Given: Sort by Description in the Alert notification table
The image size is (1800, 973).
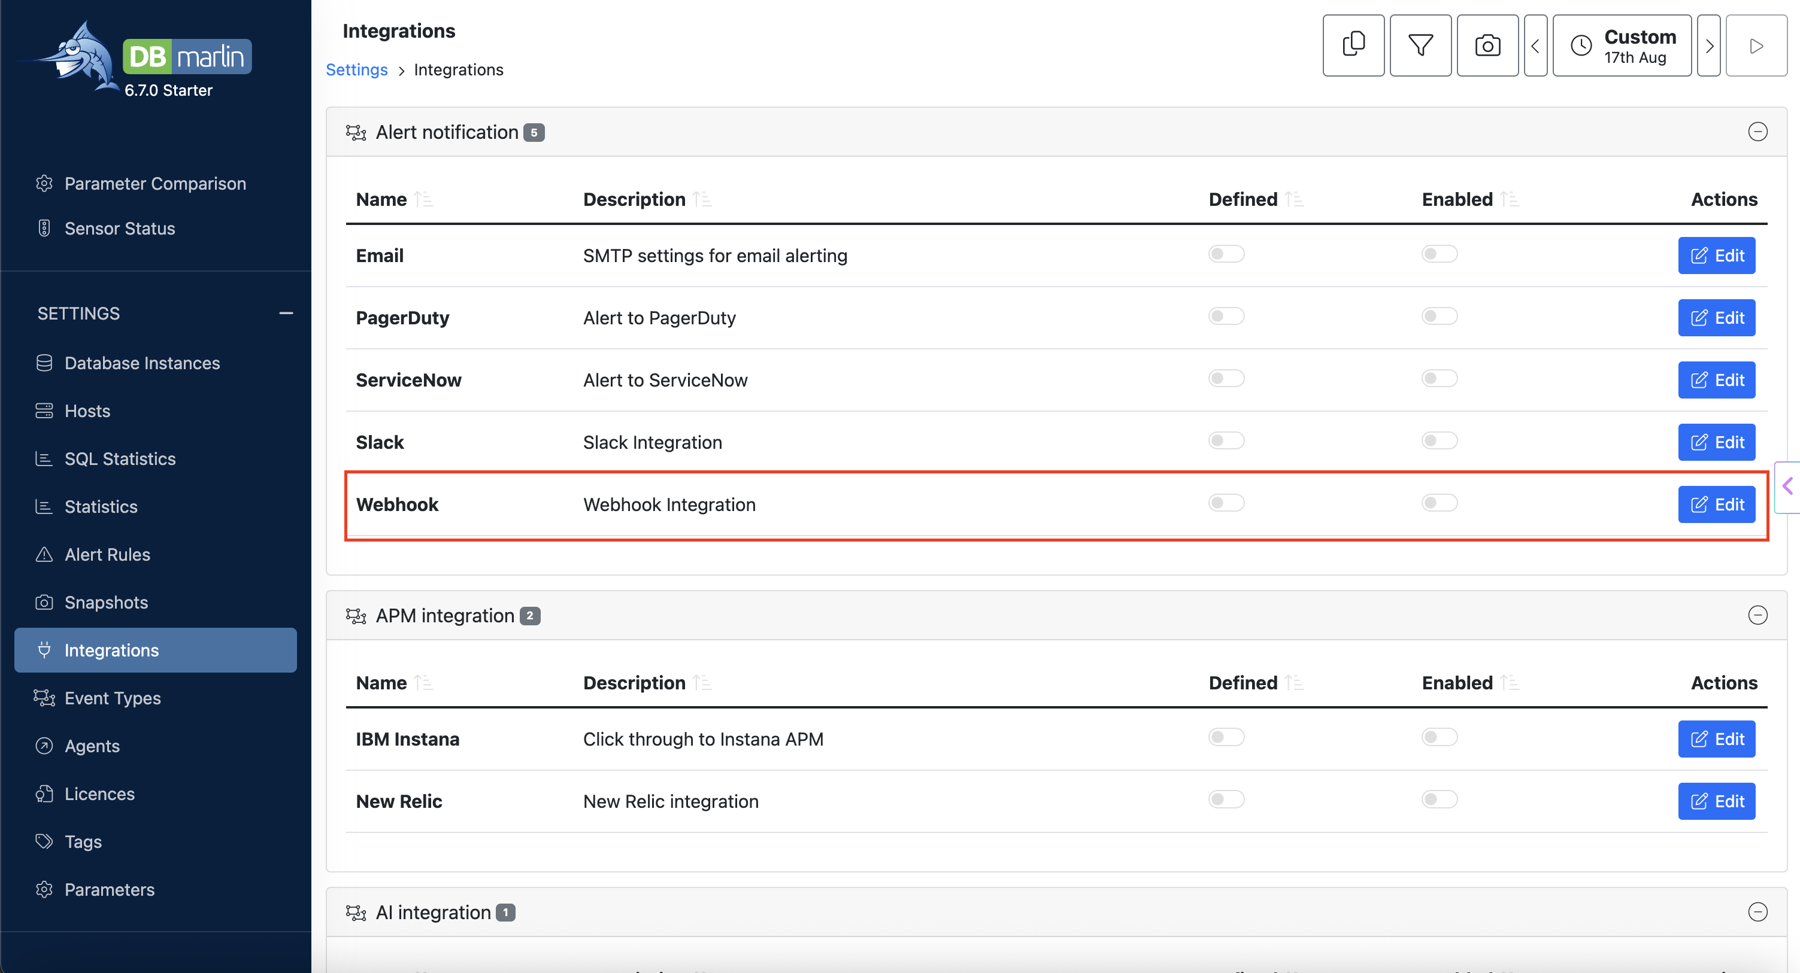Looking at the screenshot, I should click(702, 200).
